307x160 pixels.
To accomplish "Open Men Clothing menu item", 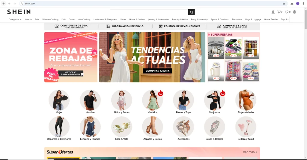I will click(x=84, y=19).
